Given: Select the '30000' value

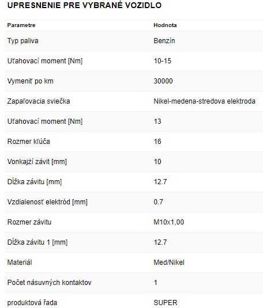Looking at the screenshot, I should 163,81.
